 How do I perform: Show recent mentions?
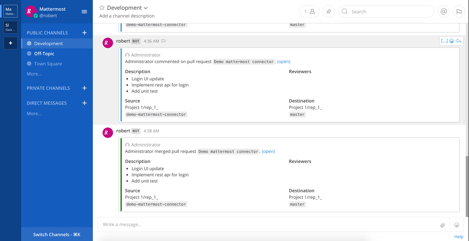(444, 12)
